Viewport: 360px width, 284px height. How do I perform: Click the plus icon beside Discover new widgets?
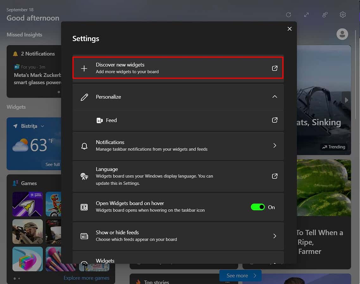[x=84, y=68]
